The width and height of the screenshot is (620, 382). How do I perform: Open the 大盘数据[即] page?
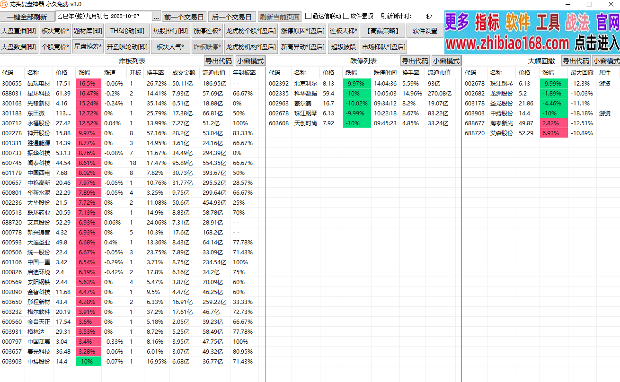click(x=19, y=47)
